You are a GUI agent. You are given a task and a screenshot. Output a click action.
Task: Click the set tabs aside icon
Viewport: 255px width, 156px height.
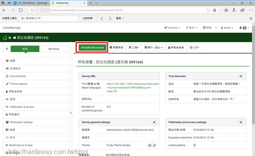pos(9,3)
